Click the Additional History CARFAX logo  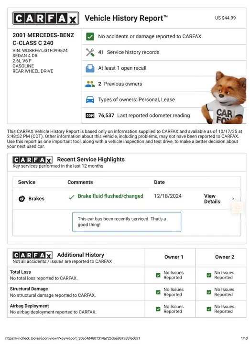tap(33, 255)
